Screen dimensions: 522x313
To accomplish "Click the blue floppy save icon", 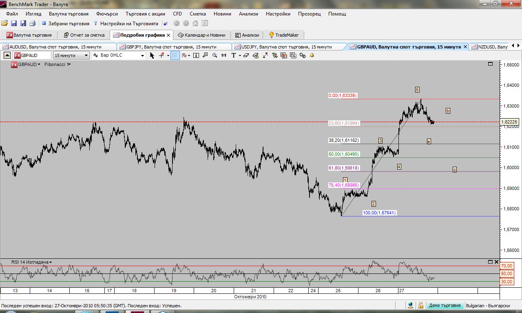I will tap(13, 24).
